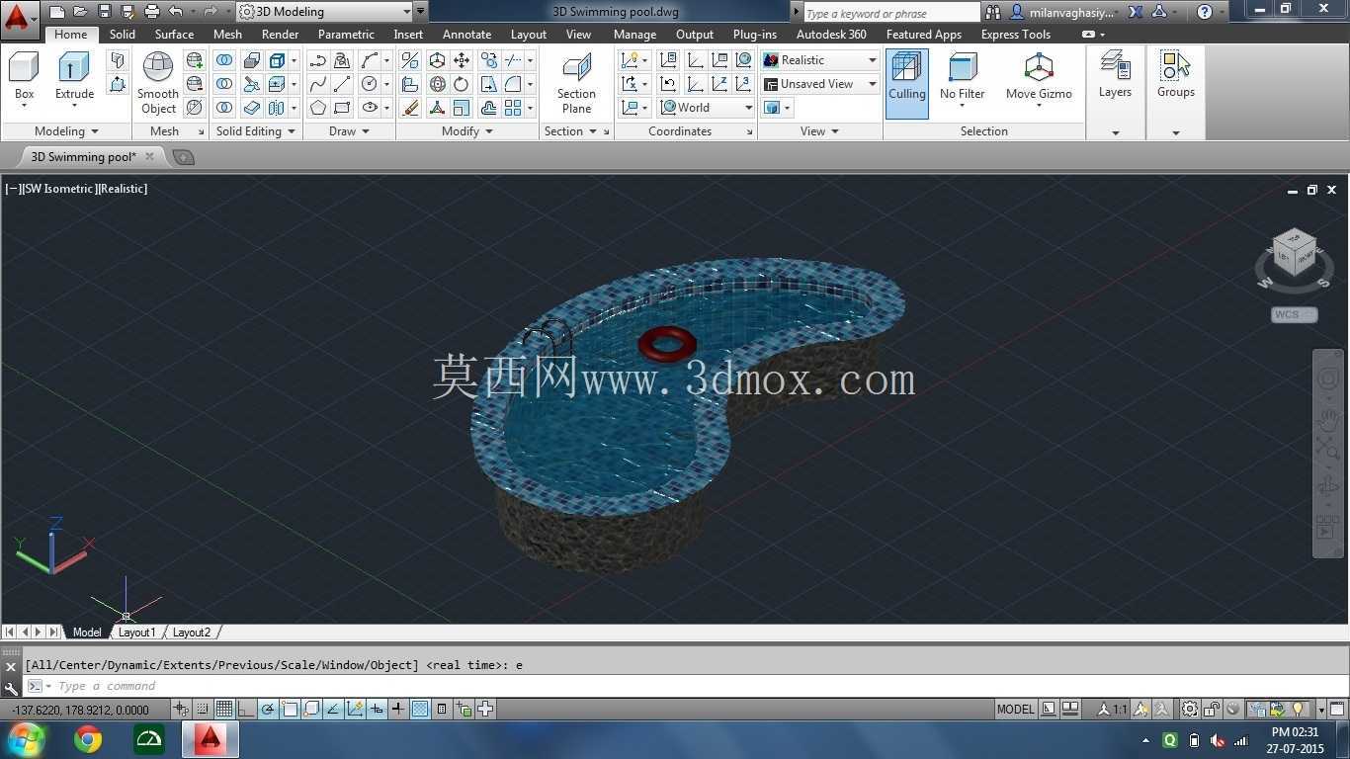Open the 3D Modeling workspace dropdown
Image resolution: width=1350 pixels, height=759 pixels.
coord(326,12)
